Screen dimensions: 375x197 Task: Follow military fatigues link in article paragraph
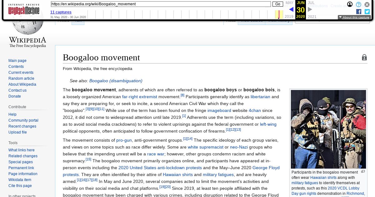click(218, 174)
